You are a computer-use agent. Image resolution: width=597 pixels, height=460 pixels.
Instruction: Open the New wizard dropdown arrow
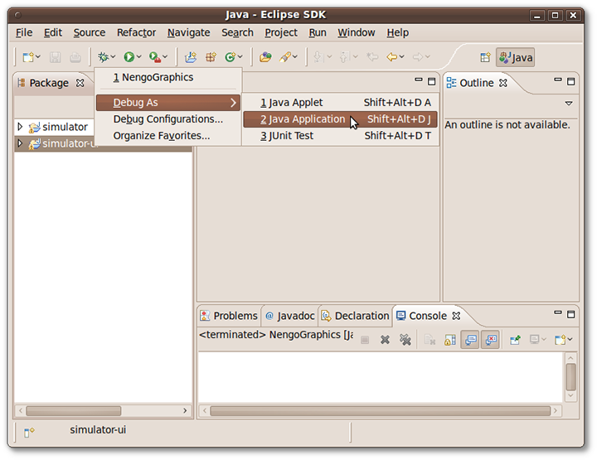(x=37, y=57)
